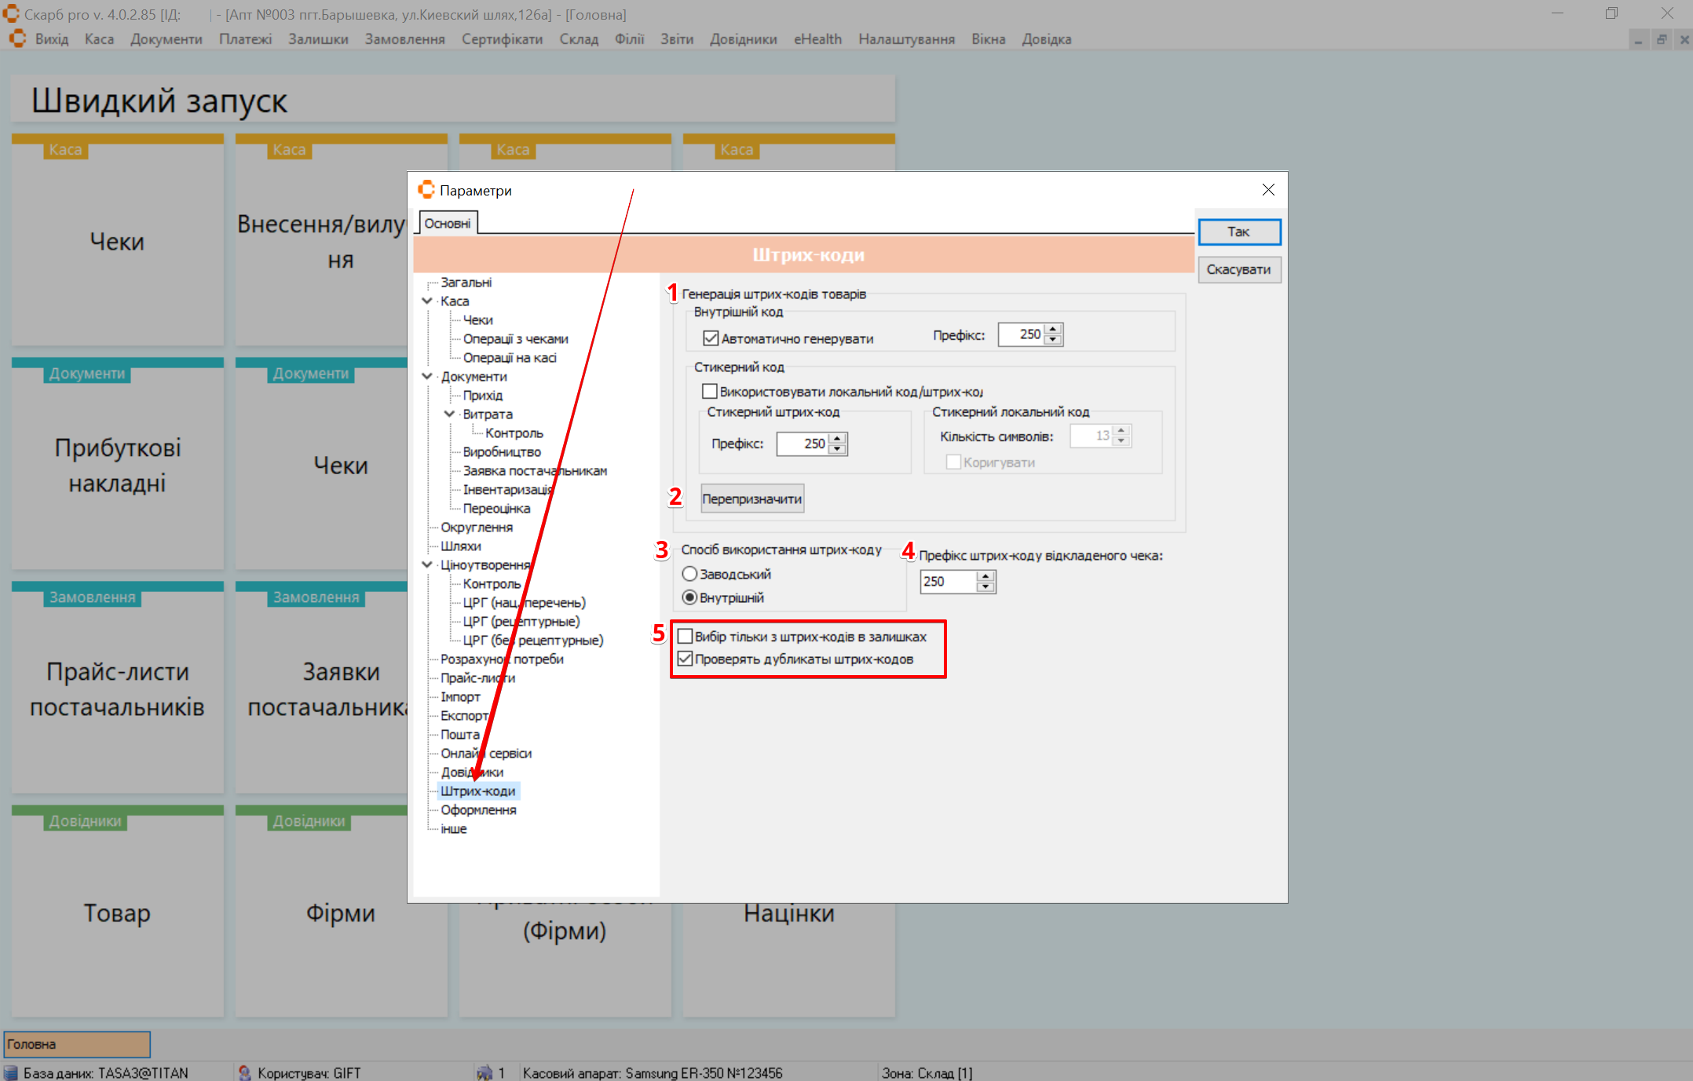Increase the internal code prefix spinner
Viewport: 1693px width, 1081px height.
1053,330
